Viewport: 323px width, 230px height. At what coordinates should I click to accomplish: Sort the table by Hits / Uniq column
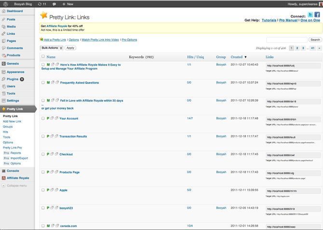[195, 57]
